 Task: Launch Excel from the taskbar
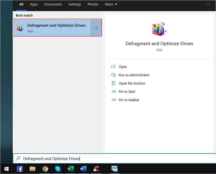coord(70,169)
